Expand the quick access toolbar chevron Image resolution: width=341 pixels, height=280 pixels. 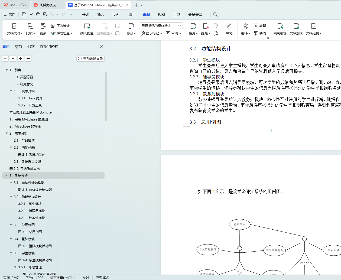tap(71, 14)
